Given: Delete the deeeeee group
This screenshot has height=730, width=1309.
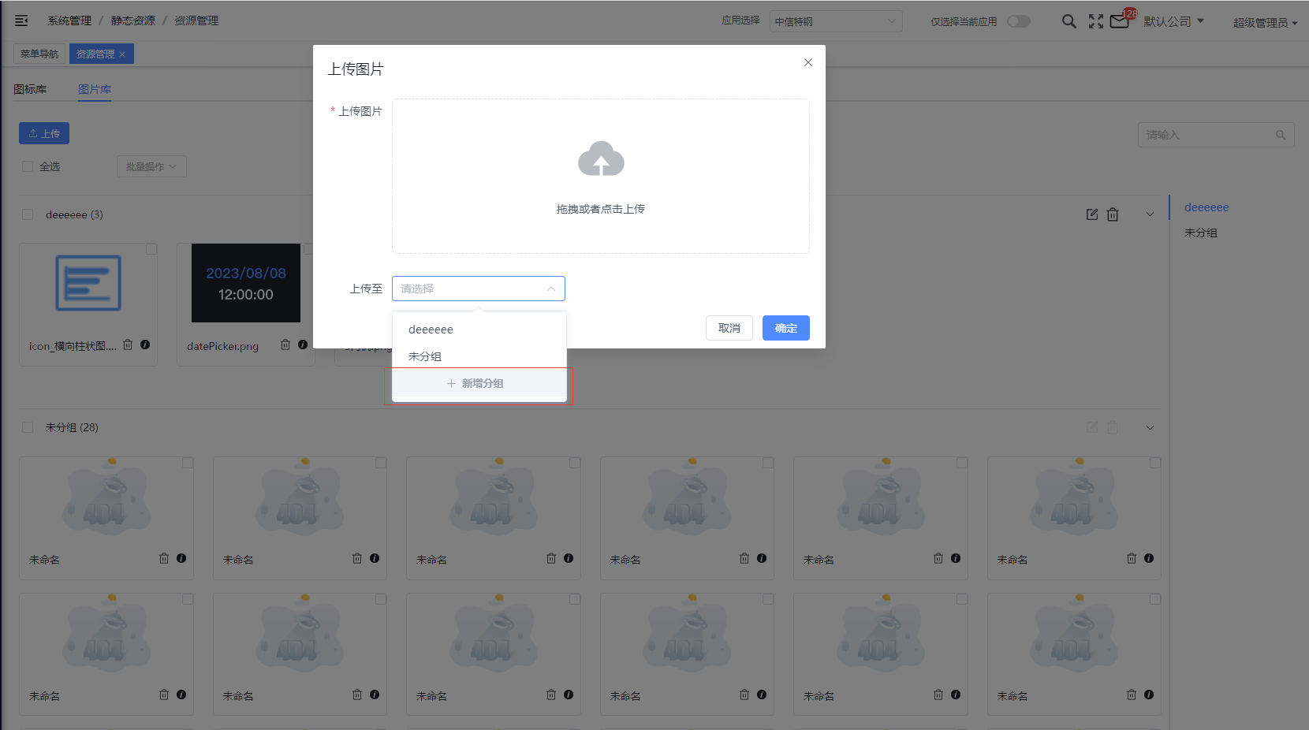Looking at the screenshot, I should (x=1113, y=214).
